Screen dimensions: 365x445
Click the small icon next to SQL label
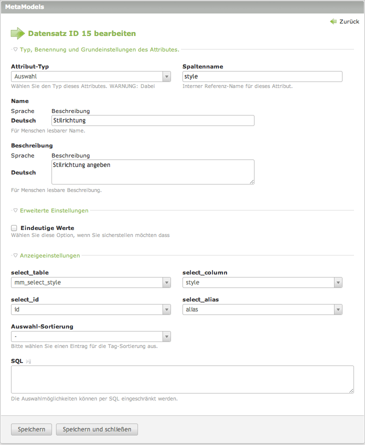click(29, 361)
